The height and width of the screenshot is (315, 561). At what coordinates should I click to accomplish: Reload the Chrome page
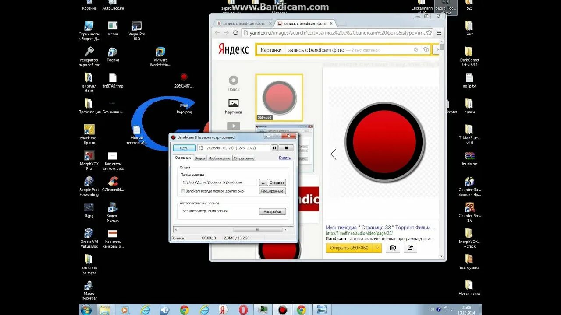tap(235, 33)
